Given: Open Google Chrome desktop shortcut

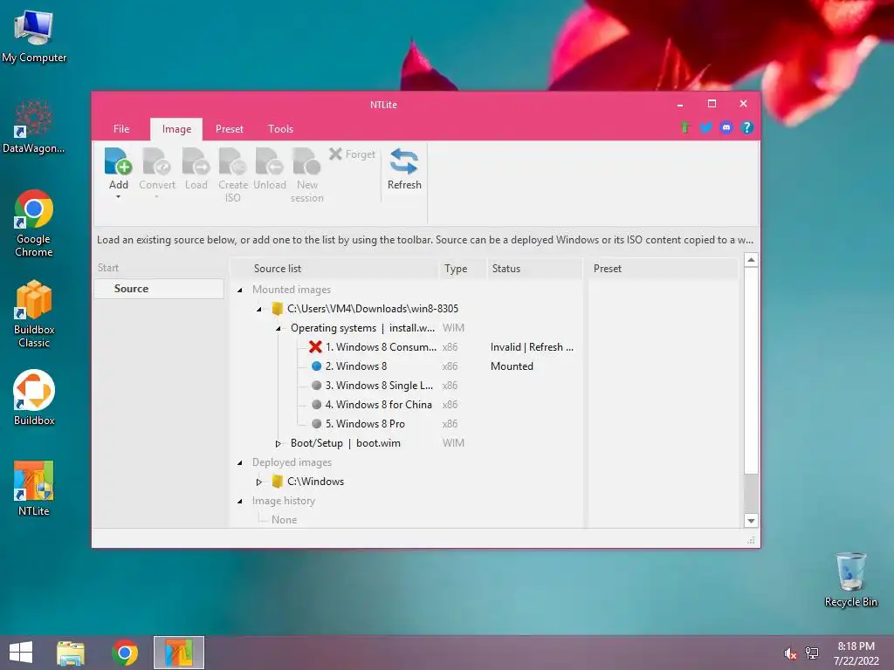Looking at the screenshot, I should click(x=34, y=223).
